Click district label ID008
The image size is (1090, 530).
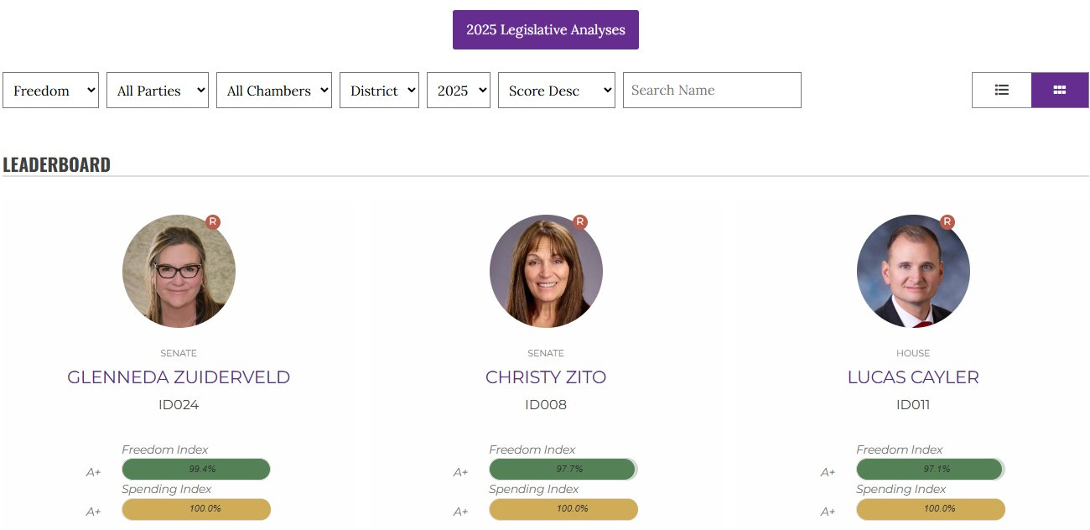coord(546,405)
